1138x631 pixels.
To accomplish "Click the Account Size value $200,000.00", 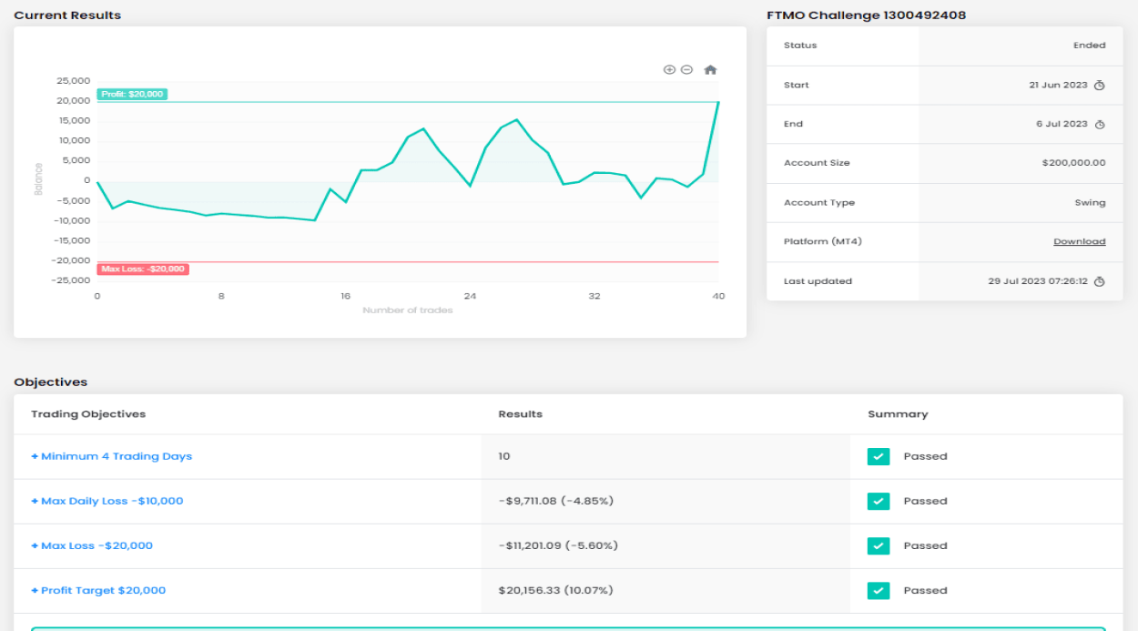I will point(1073,164).
